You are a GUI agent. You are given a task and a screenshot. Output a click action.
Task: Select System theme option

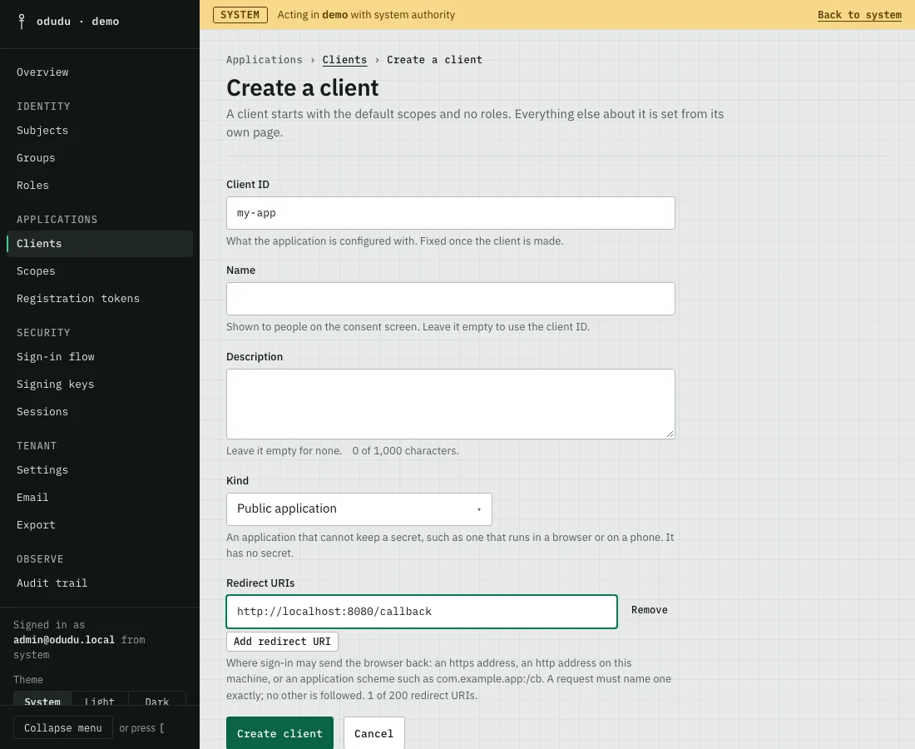[42, 699]
